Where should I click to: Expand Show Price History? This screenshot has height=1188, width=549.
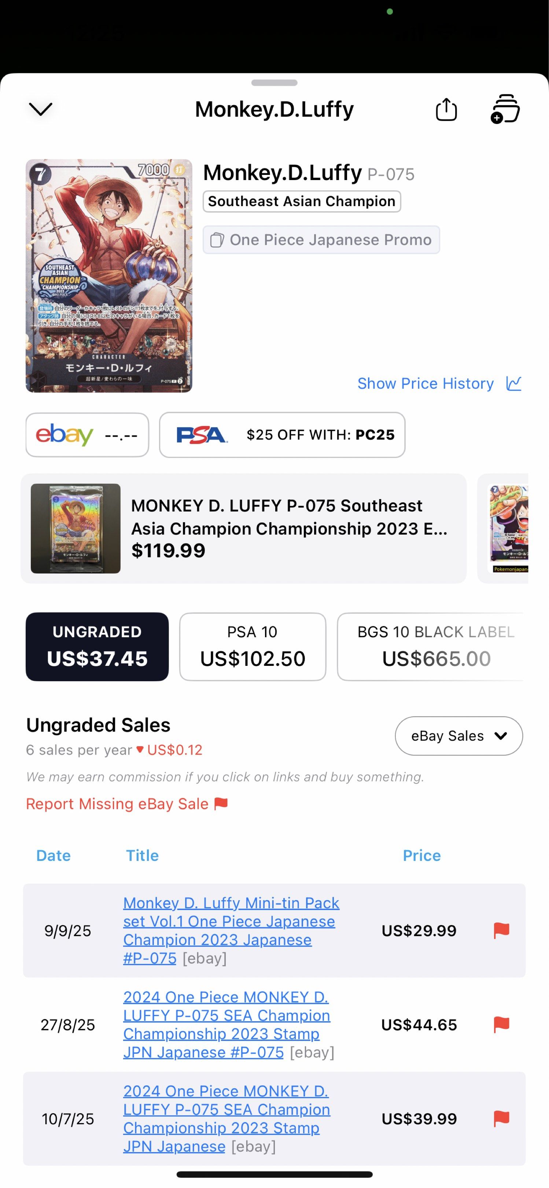click(425, 383)
